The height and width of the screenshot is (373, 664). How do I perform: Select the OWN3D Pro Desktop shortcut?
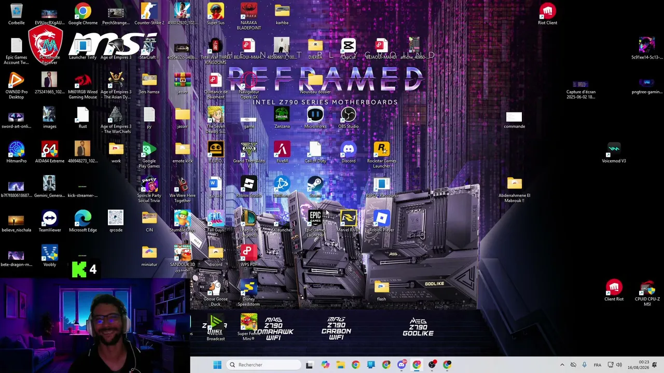16,86
